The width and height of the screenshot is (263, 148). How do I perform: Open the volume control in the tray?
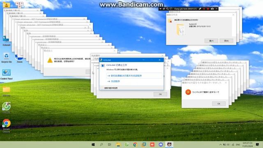228,144
